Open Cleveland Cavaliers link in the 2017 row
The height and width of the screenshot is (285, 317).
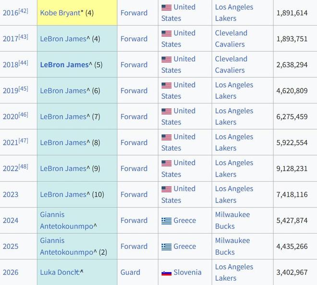click(231, 38)
